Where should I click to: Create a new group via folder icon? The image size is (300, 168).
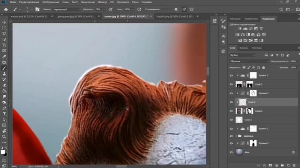[282, 165]
